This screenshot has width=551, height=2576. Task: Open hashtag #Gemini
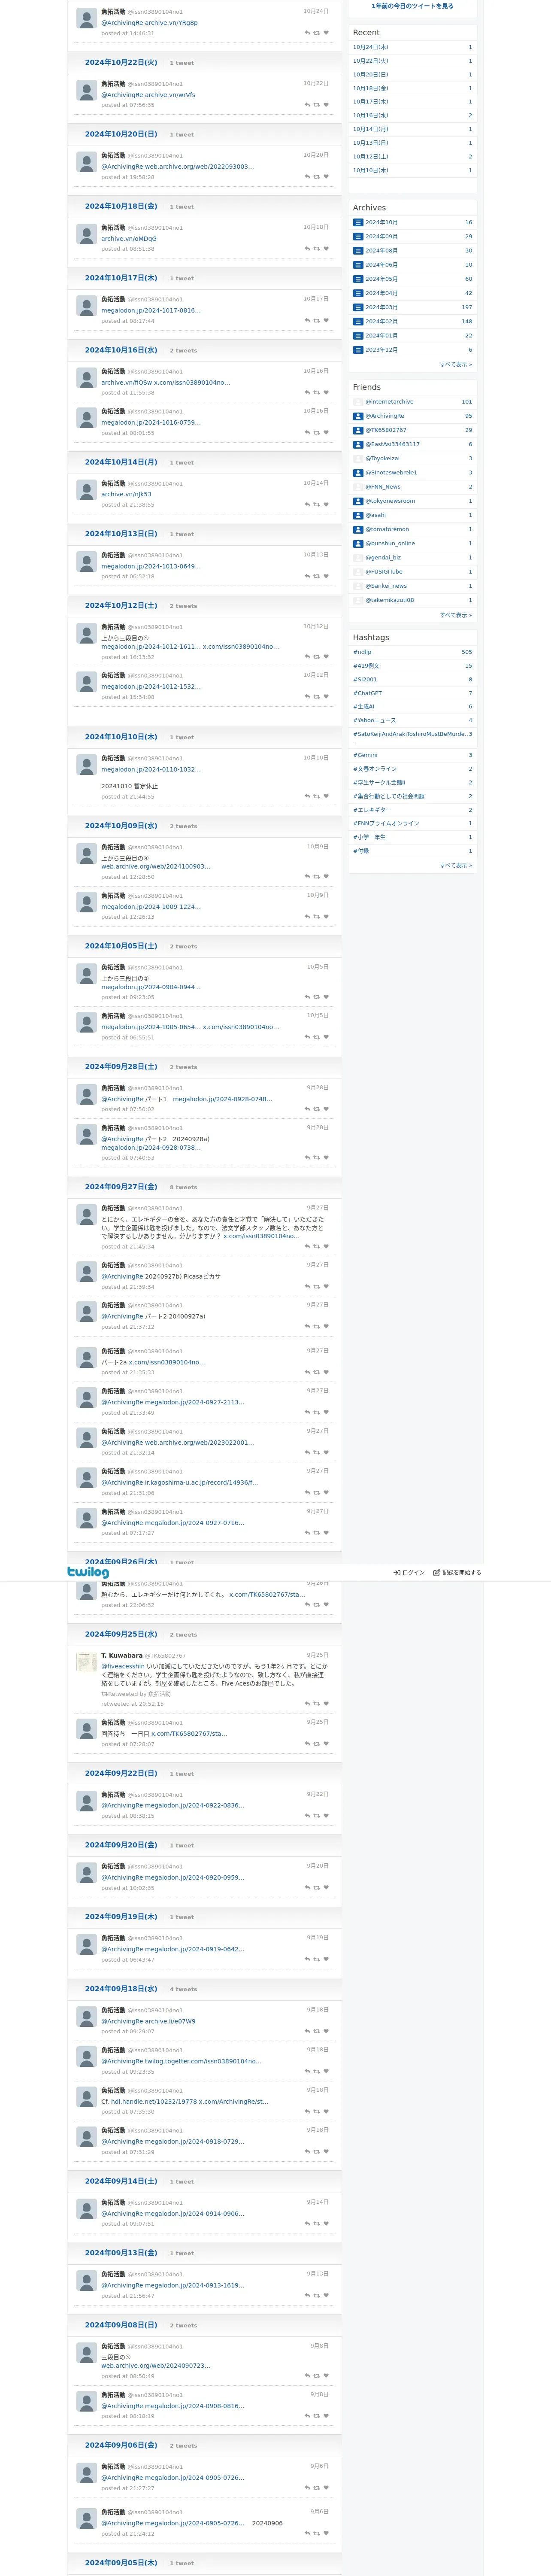click(x=365, y=756)
